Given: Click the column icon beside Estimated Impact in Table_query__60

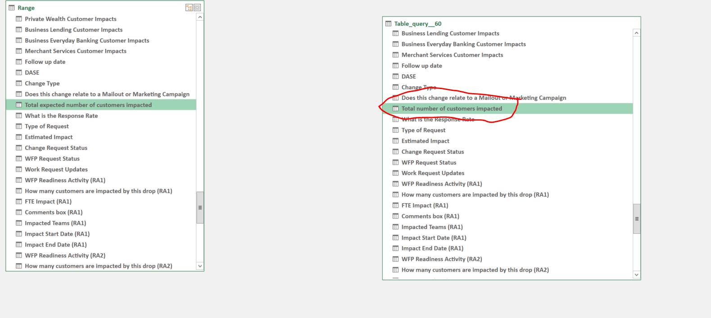Looking at the screenshot, I should click(x=395, y=141).
